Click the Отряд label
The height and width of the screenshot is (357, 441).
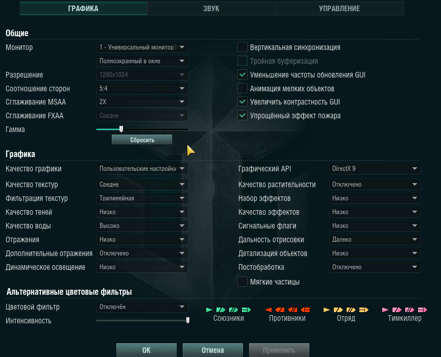346,318
